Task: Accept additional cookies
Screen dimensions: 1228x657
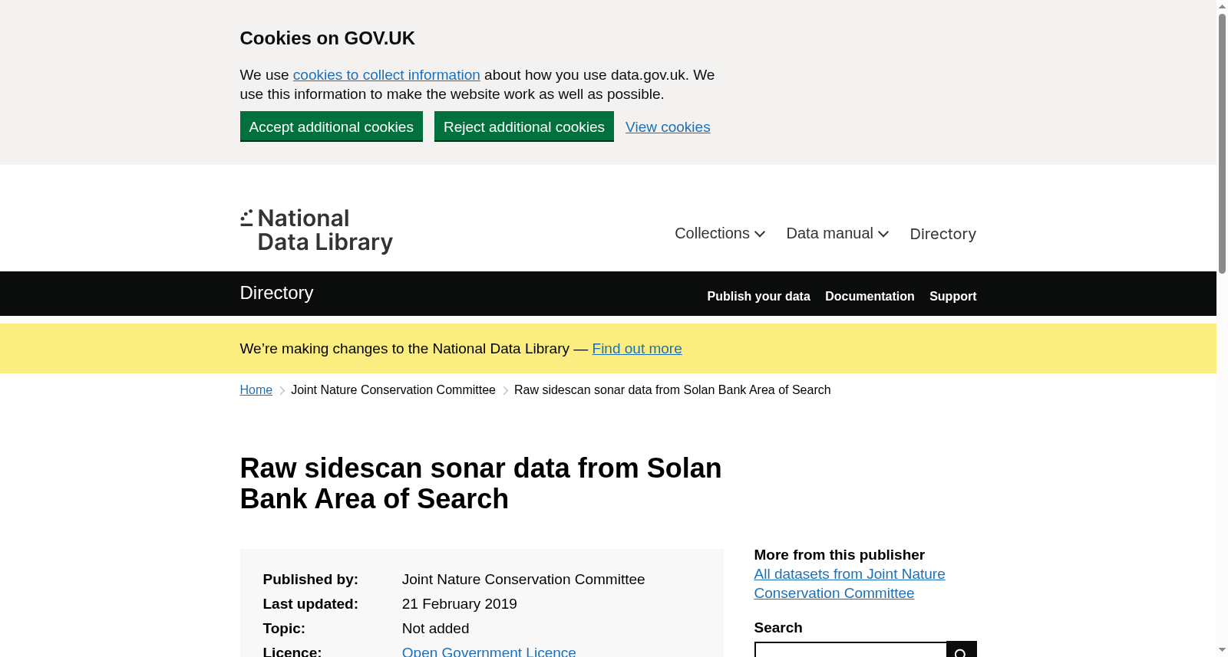Action: click(x=332, y=126)
